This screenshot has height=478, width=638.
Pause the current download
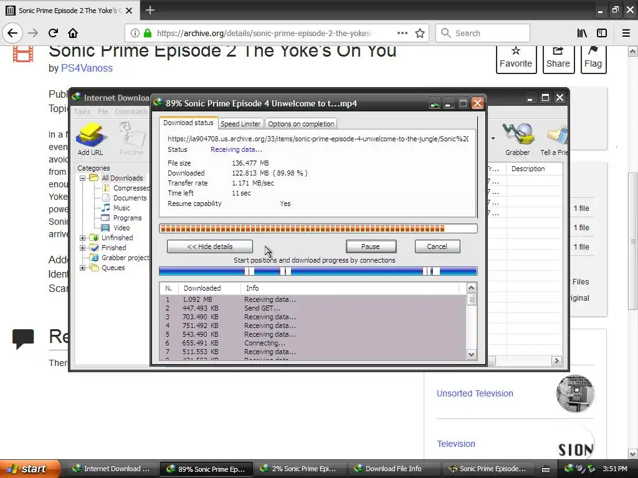tap(371, 246)
